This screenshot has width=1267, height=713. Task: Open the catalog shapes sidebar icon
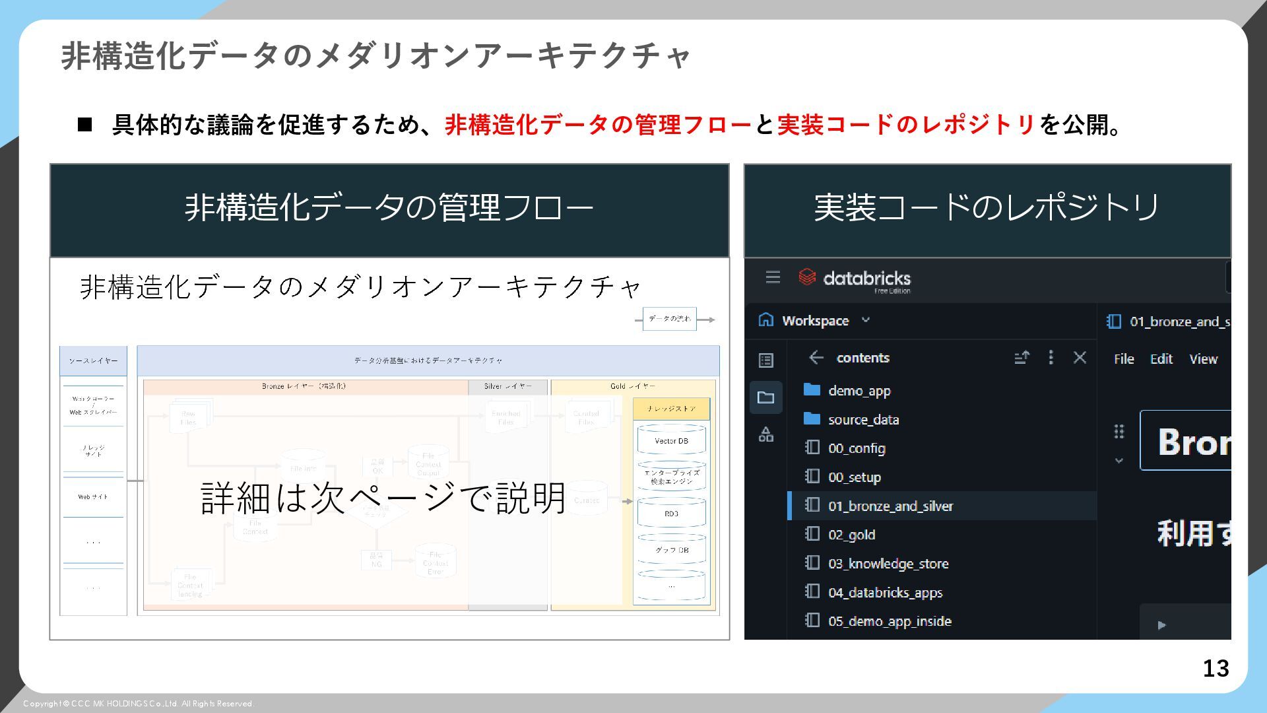click(765, 434)
